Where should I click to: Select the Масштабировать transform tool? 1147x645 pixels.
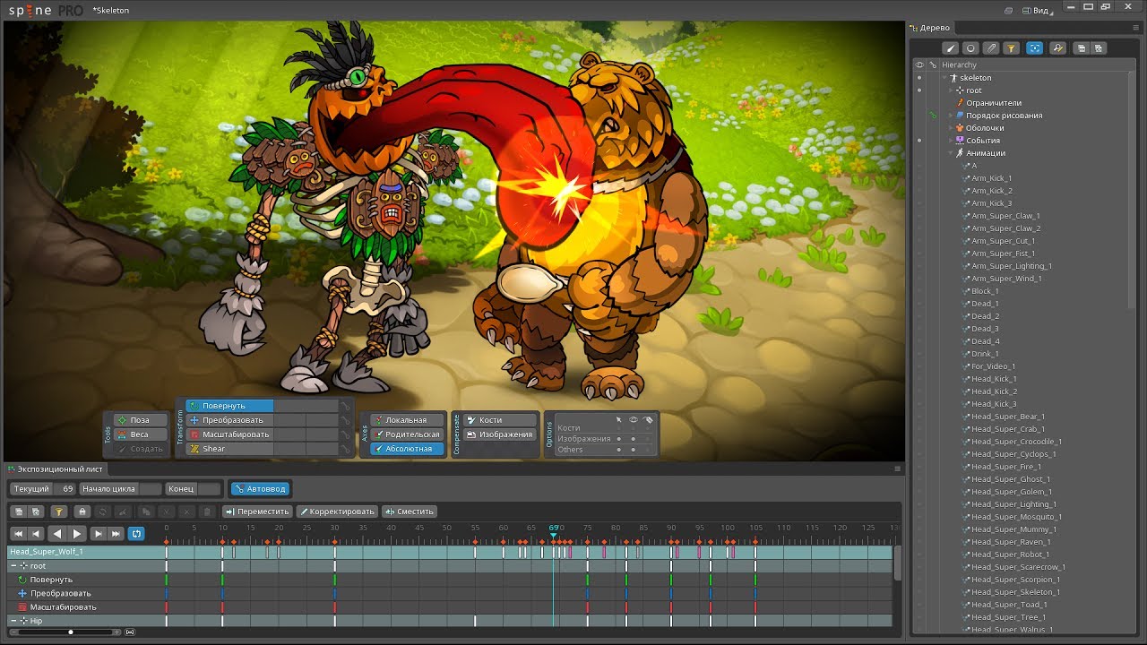click(229, 434)
